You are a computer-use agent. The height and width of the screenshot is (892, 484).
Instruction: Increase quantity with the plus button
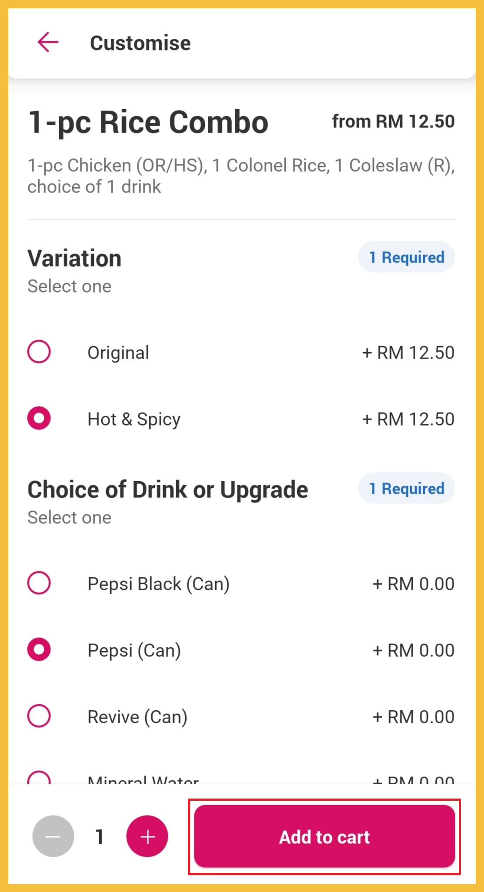coord(147,836)
